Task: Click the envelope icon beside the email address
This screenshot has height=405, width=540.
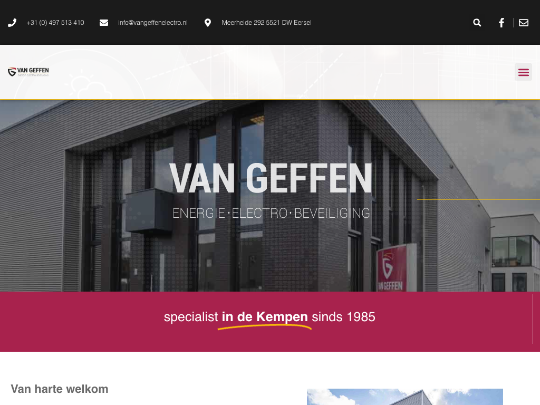Action: pyautogui.click(x=104, y=23)
